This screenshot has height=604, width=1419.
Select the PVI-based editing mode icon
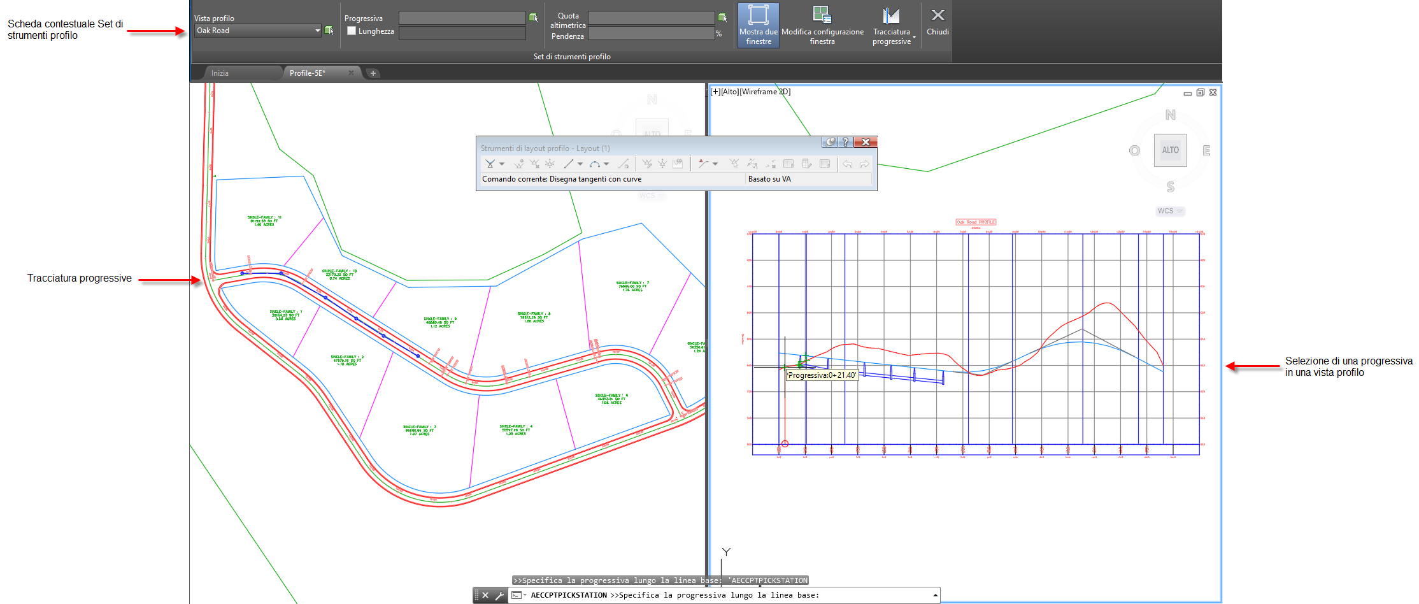[703, 164]
